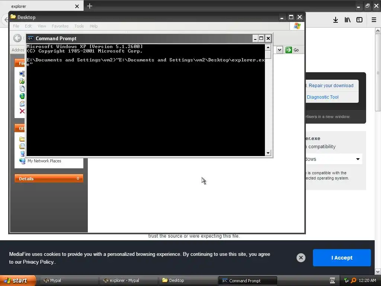Click browser page scrollbar down arrow
The width and height of the screenshot is (381, 286).
click(378, 271)
